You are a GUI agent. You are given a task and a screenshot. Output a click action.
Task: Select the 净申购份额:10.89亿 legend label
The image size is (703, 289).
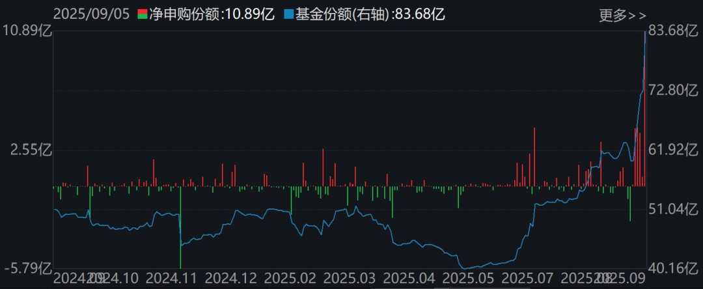[211, 14]
